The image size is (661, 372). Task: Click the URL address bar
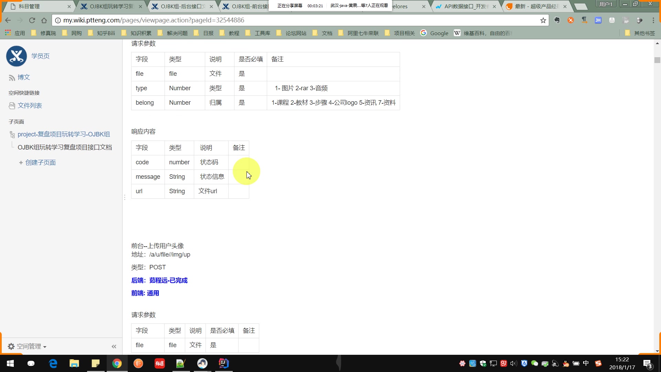pyautogui.click(x=296, y=20)
